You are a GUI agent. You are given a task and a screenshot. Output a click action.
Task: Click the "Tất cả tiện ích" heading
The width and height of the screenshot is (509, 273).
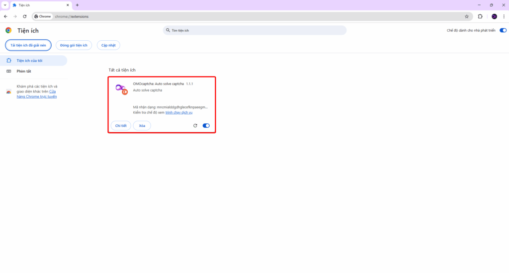click(122, 70)
